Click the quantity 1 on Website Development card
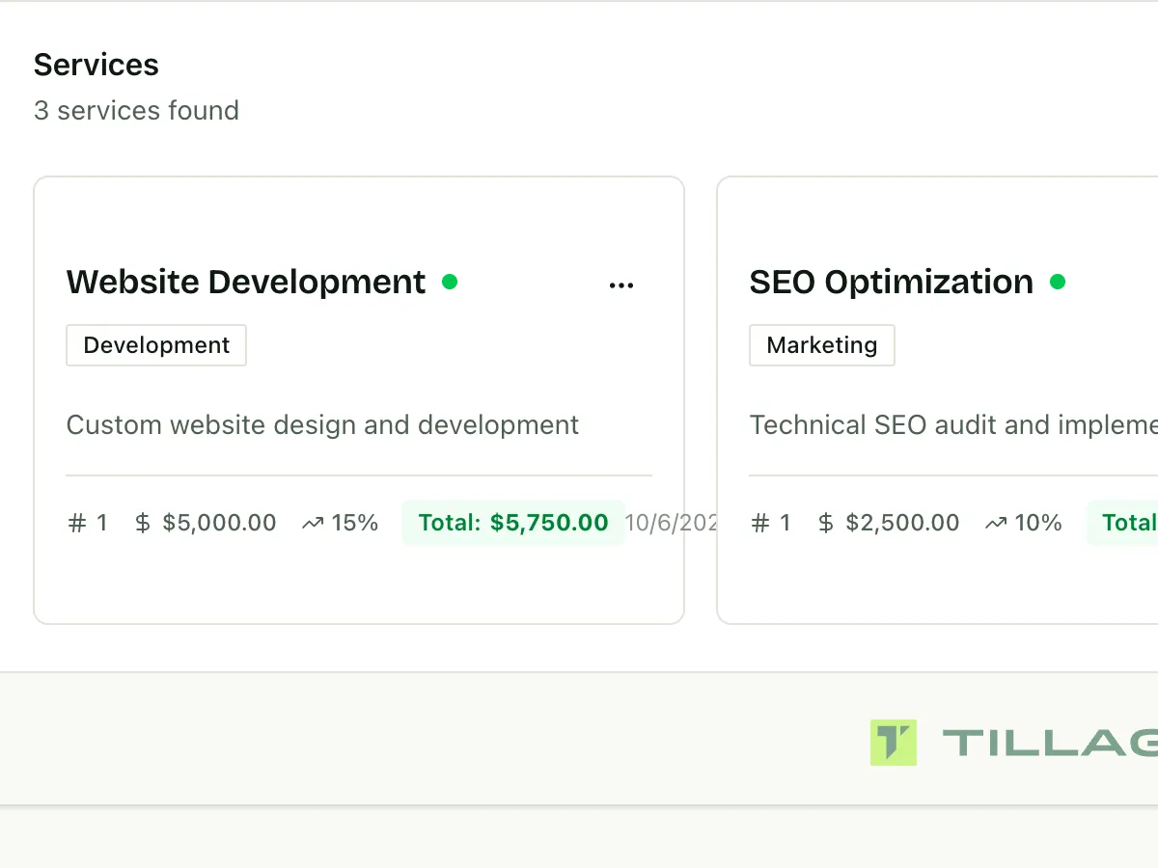1158x868 pixels. point(101,524)
